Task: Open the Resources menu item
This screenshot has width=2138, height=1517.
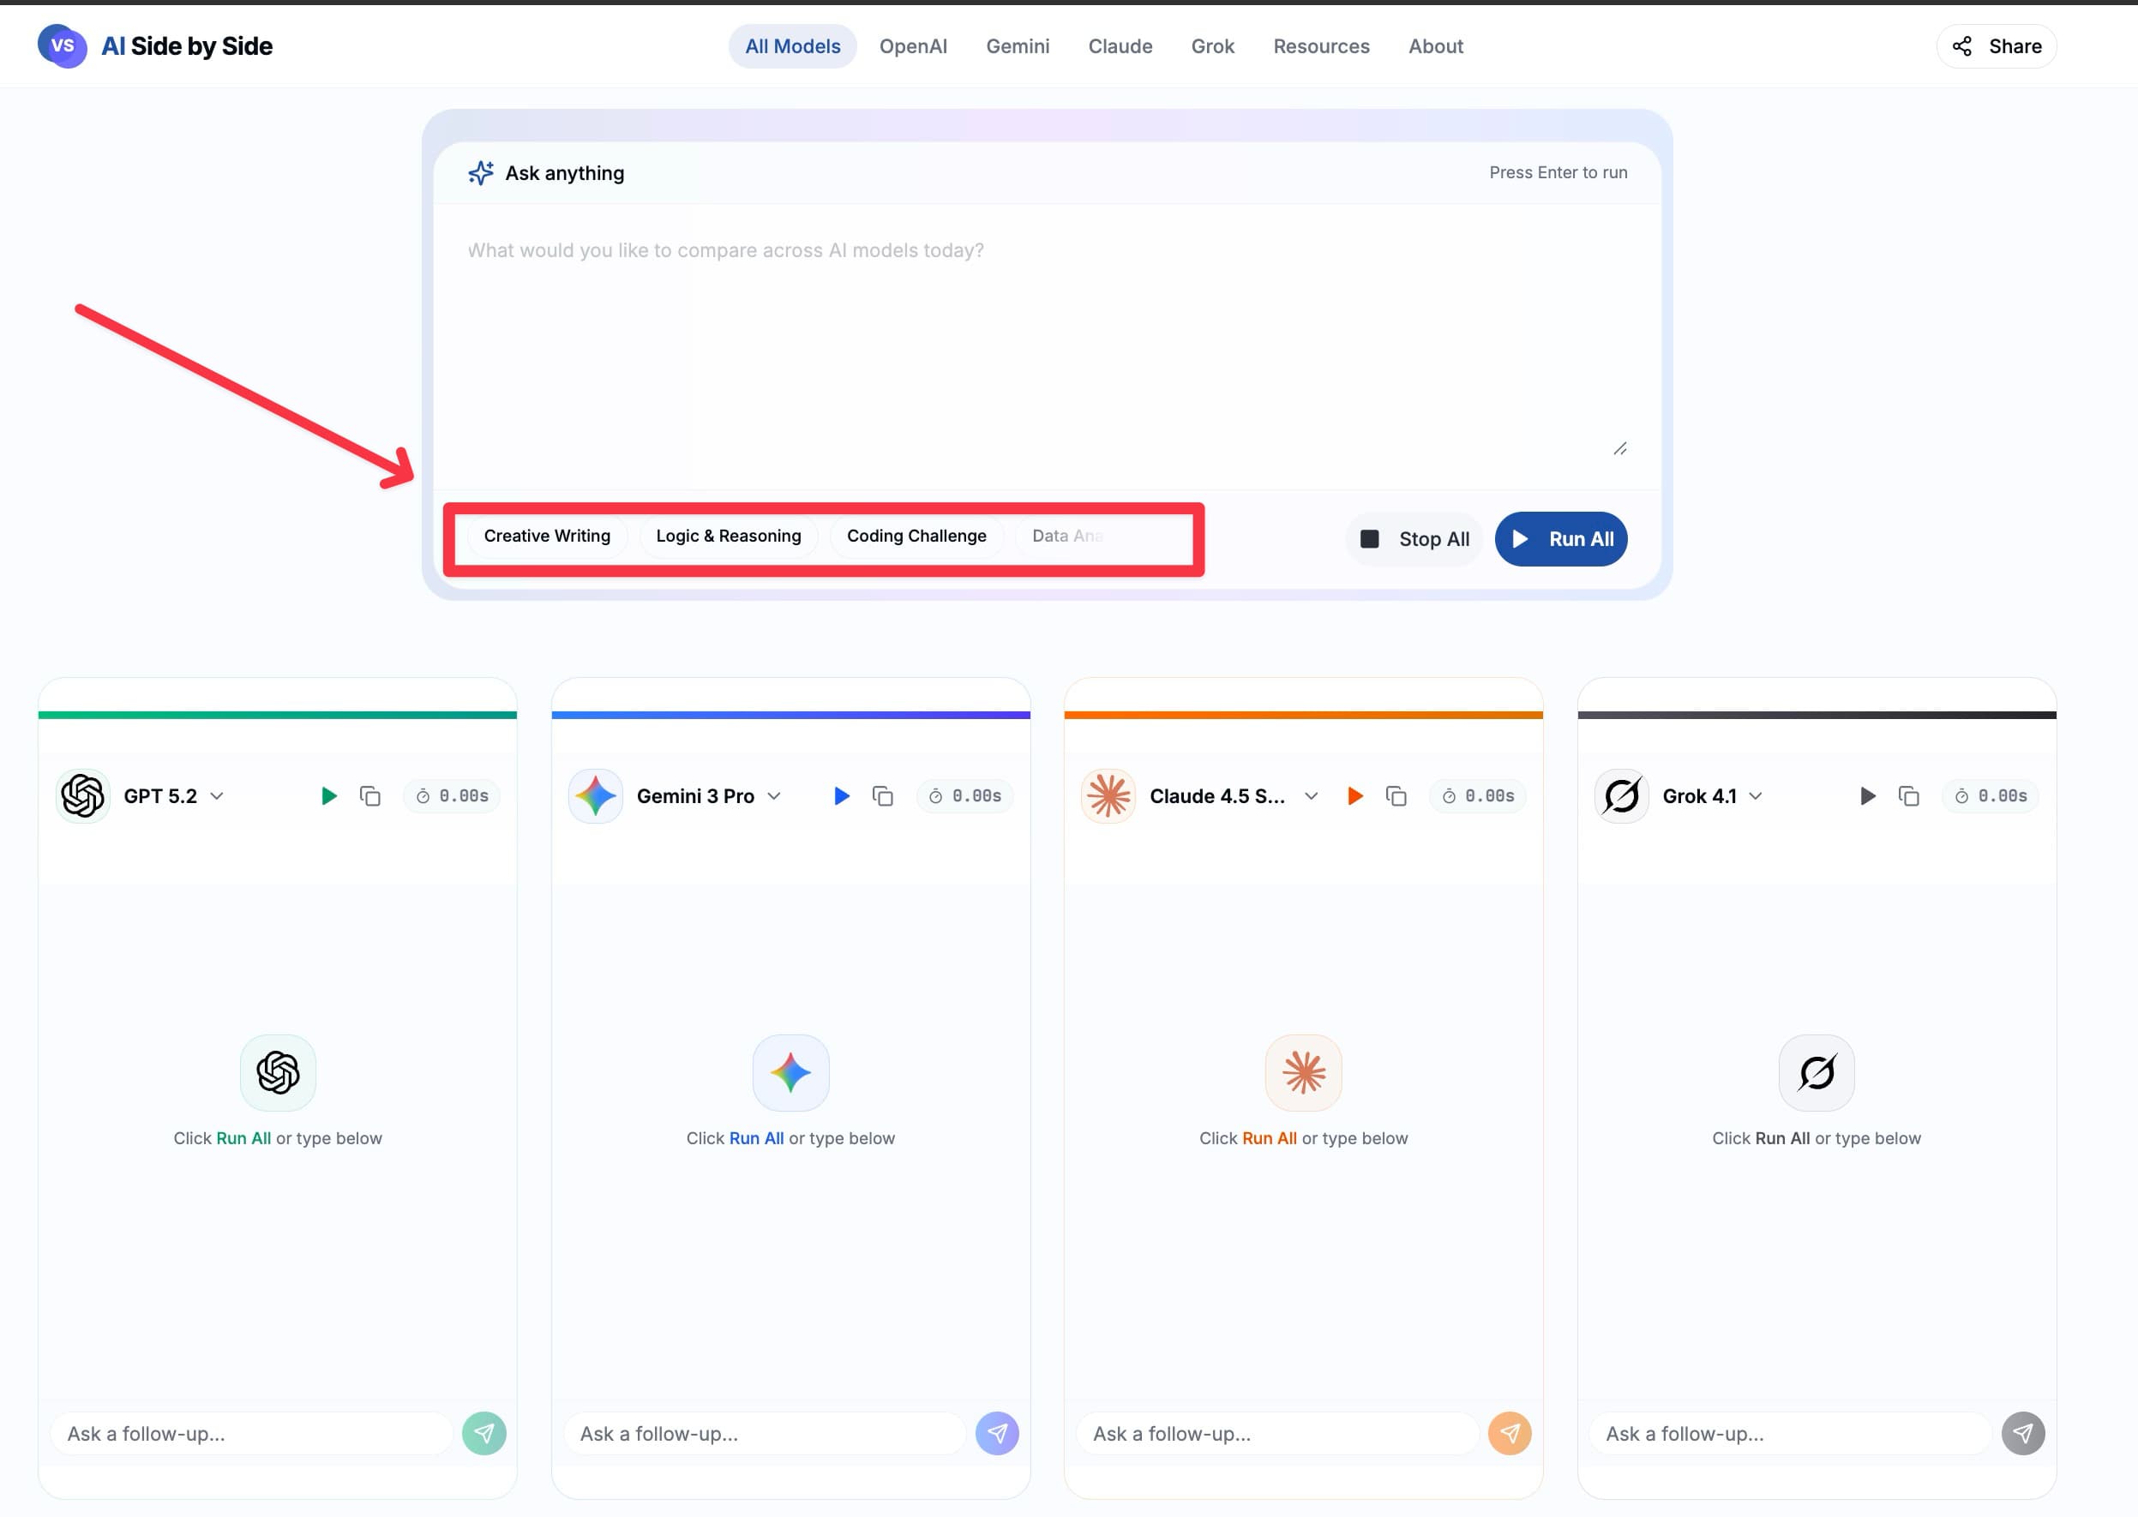Action: [x=1320, y=46]
